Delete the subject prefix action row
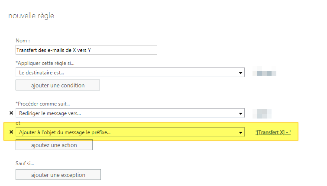 tap(11, 132)
